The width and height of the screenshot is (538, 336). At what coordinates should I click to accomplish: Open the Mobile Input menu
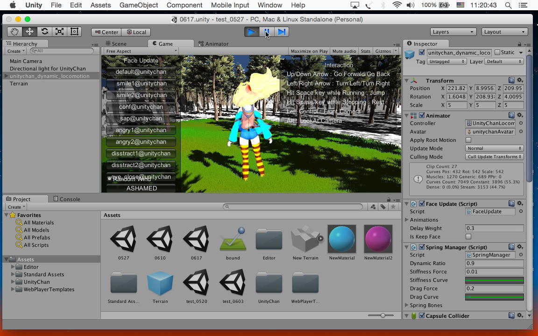[x=230, y=5]
